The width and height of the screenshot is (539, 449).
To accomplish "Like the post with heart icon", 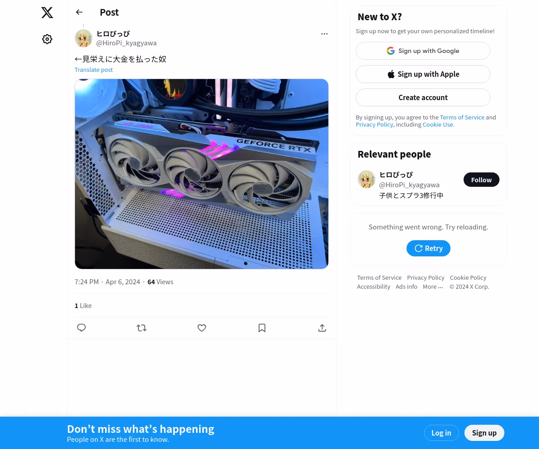I will pos(202,328).
